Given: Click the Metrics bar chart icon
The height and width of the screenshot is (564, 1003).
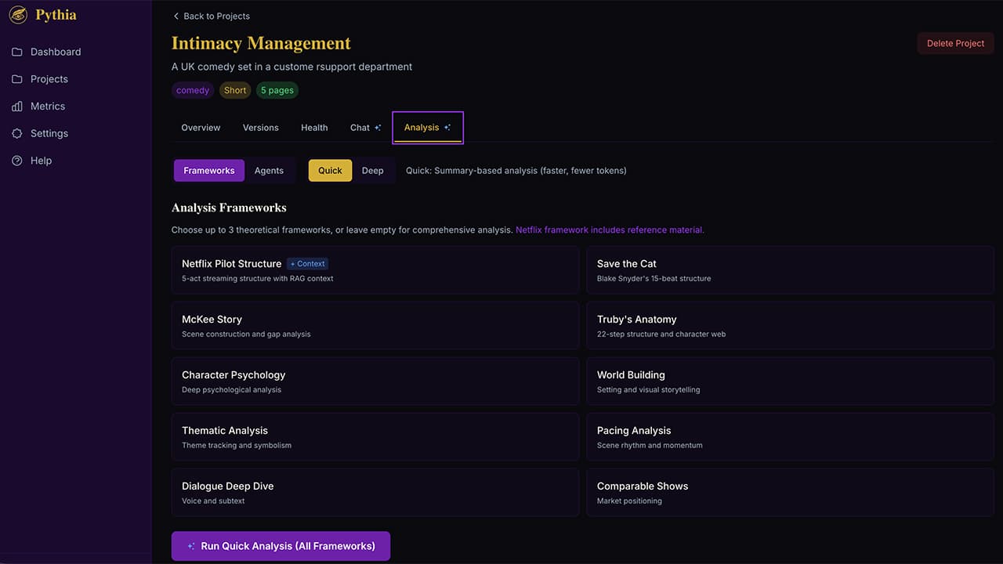Looking at the screenshot, I should 17,107.
